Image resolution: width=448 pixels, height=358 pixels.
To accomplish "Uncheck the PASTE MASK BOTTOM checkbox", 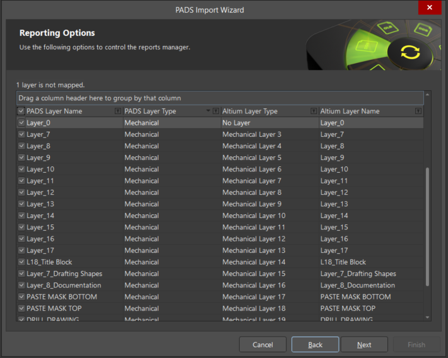I will coord(21,297).
